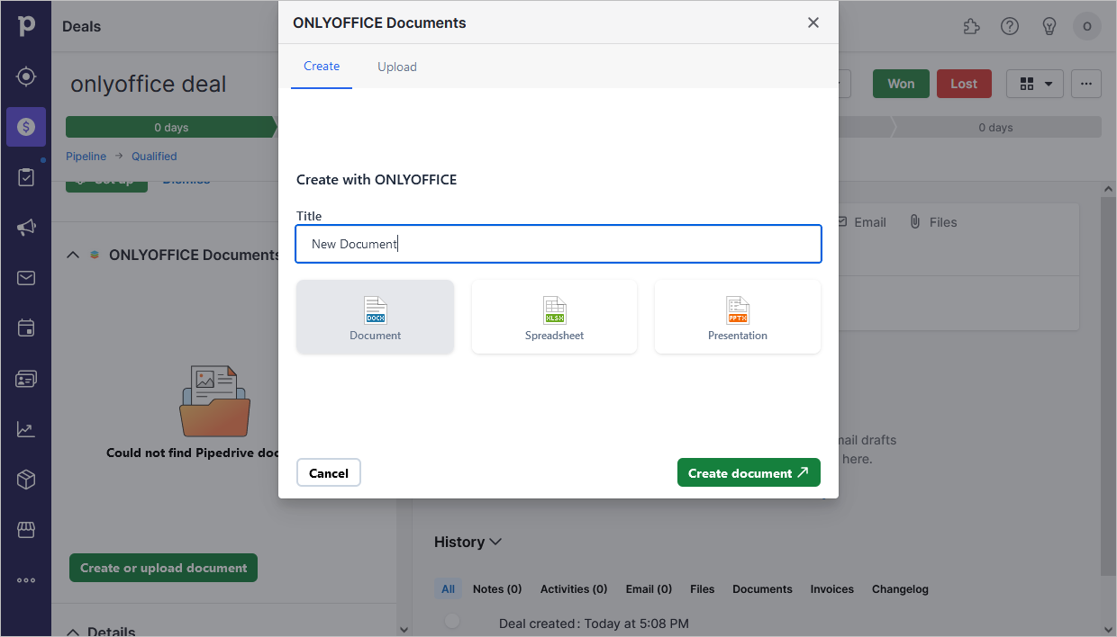The height and width of the screenshot is (637, 1117).
Task: Open the Contacts sidebar icon
Action: pos(26,379)
